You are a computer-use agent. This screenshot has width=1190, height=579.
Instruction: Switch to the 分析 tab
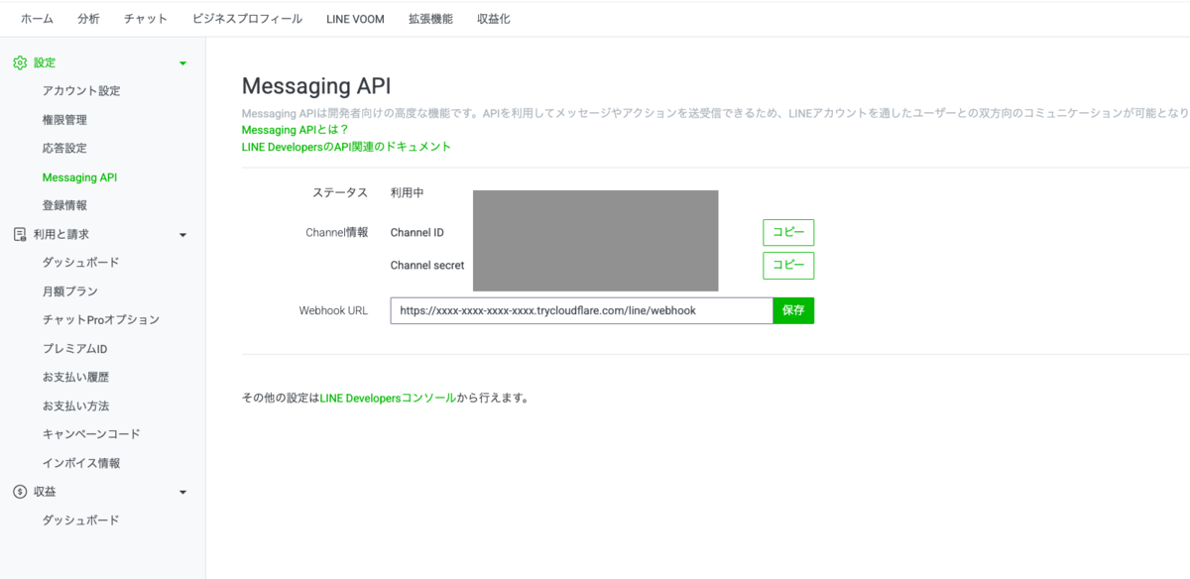coord(88,19)
